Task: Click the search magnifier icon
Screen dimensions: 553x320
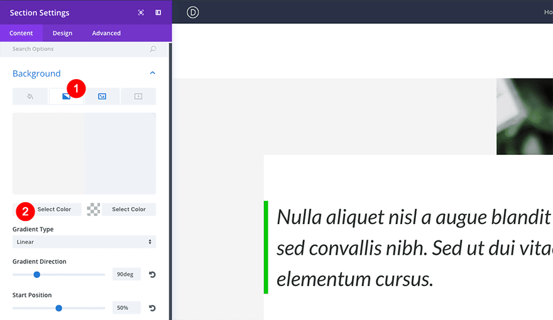Action: (x=153, y=49)
